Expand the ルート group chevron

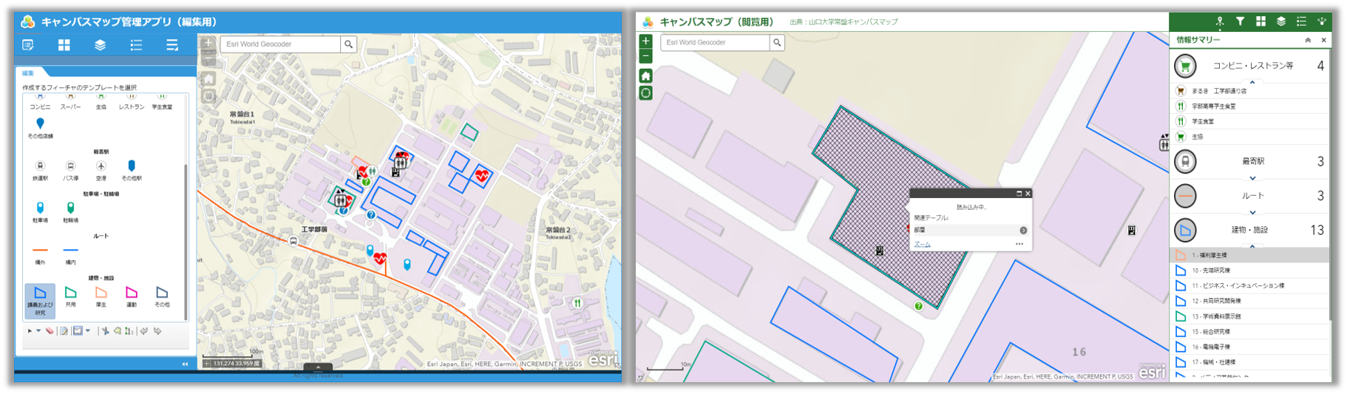[x=1252, y=213]
